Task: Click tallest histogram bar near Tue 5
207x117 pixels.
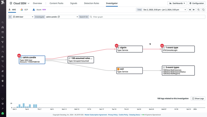Action: point(24,105)
